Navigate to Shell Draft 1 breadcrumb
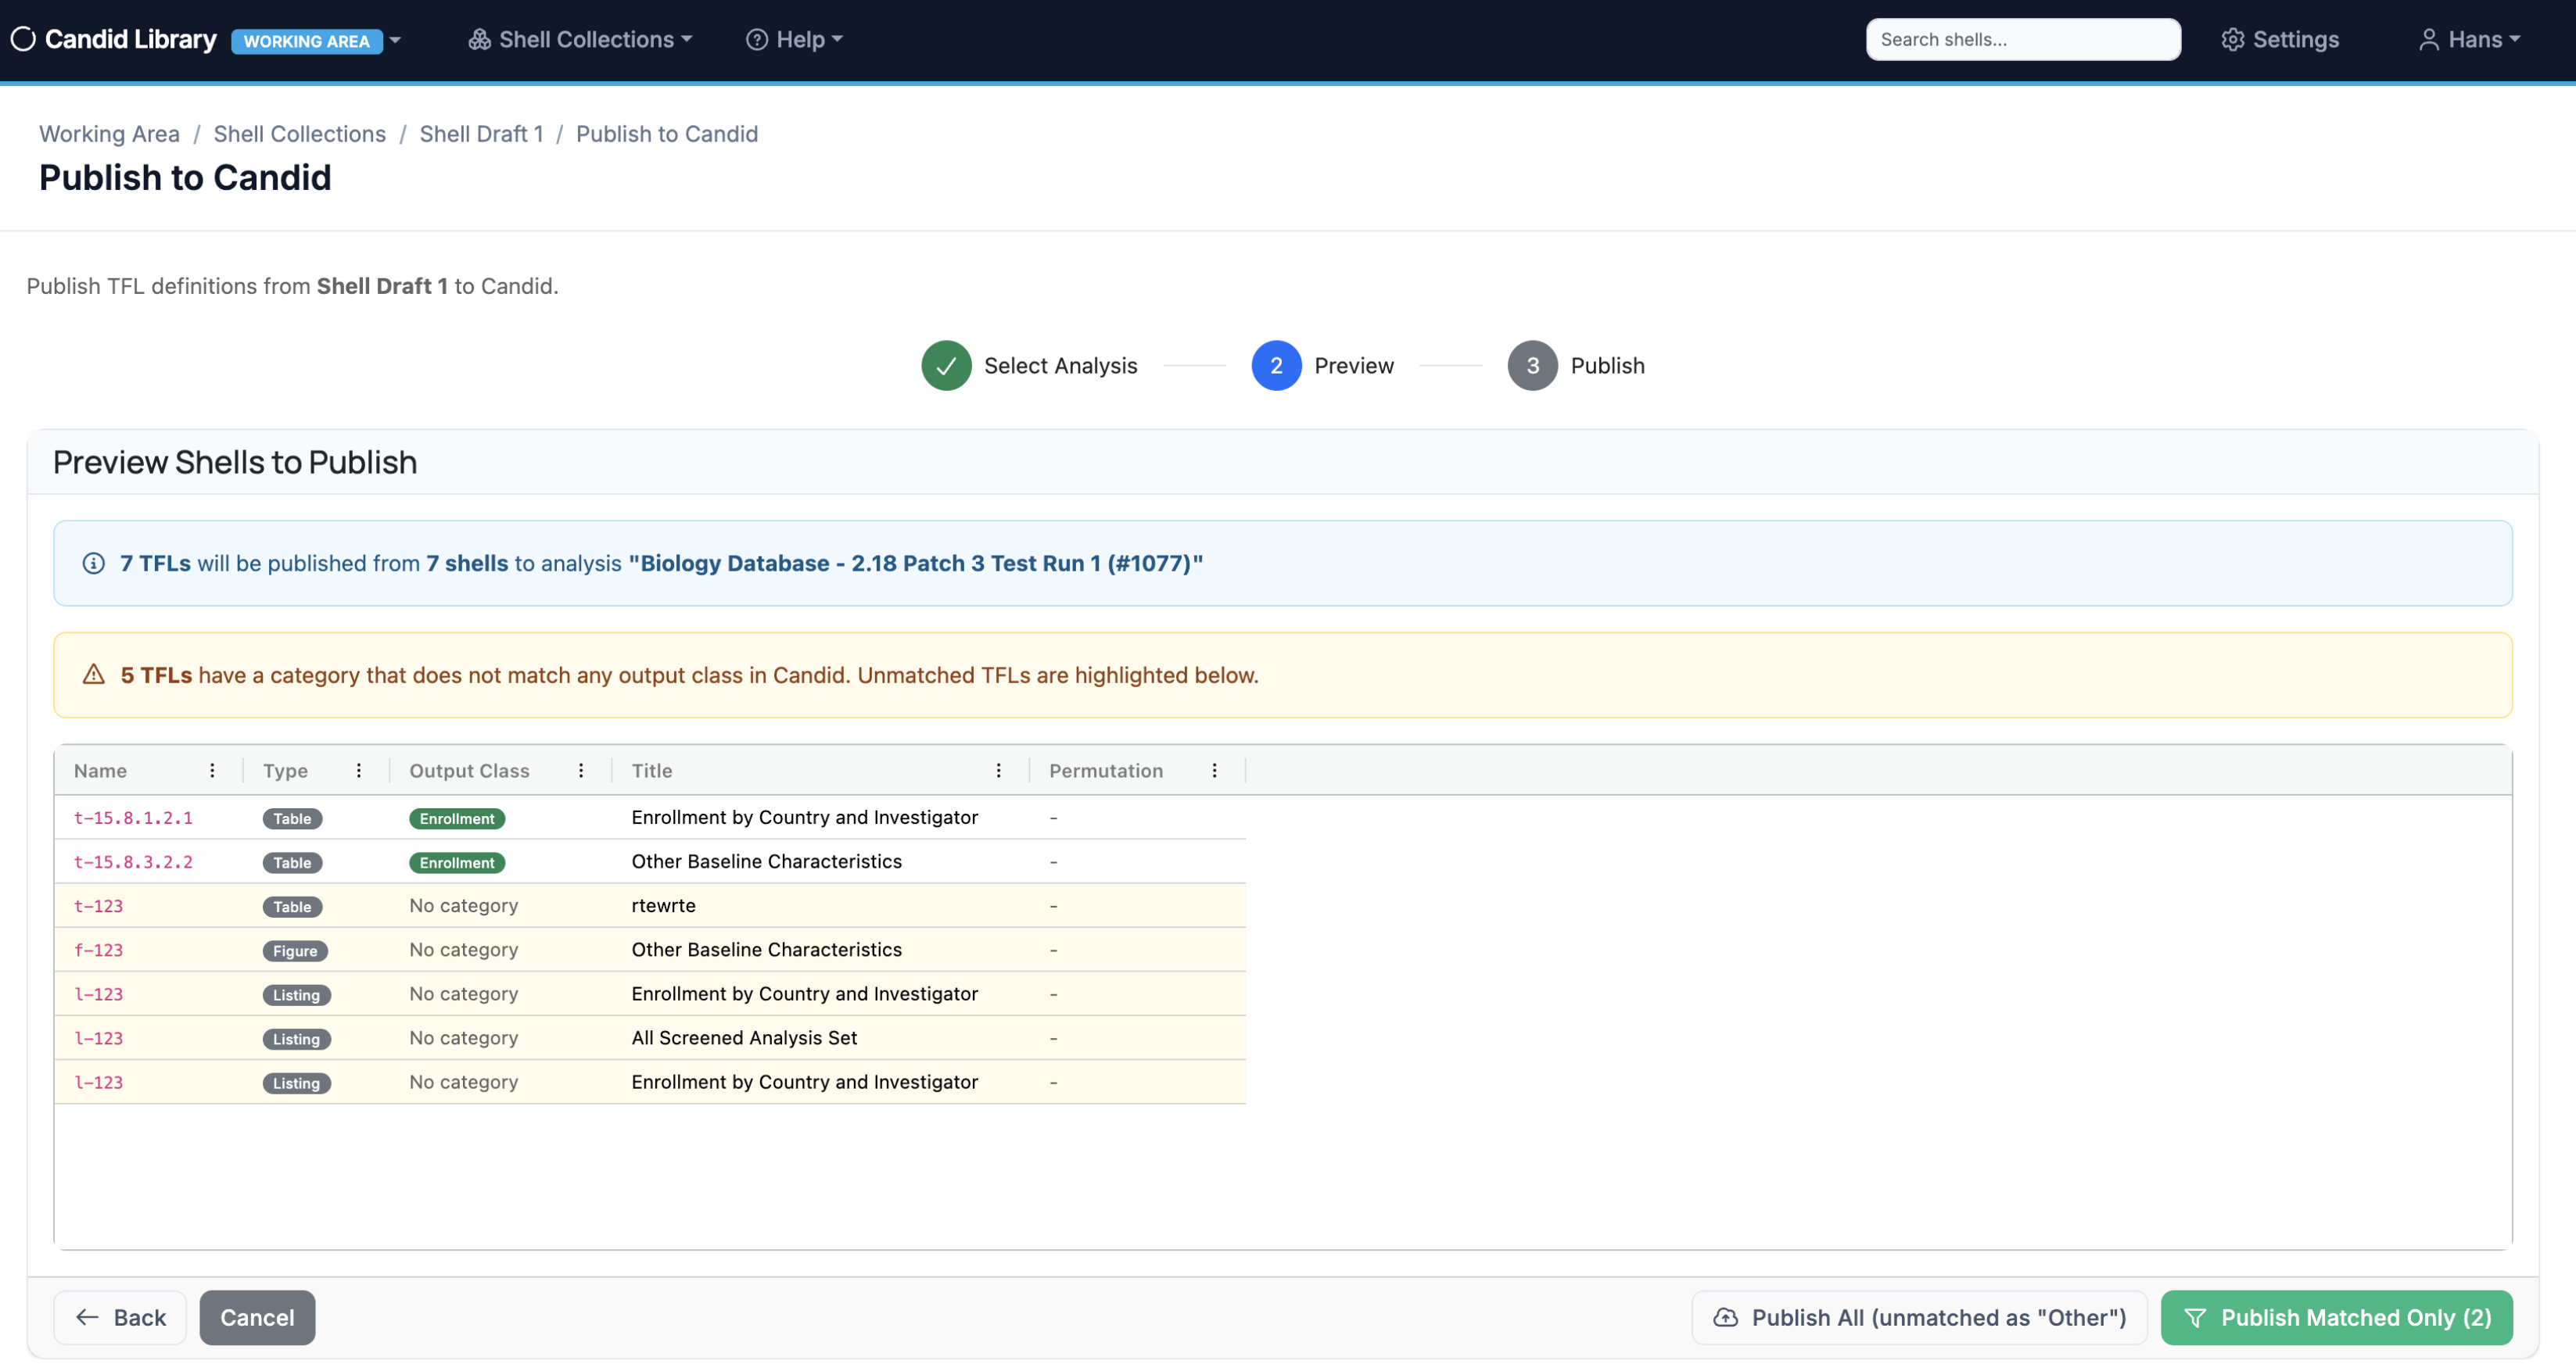The image size is (2576, 1364). (x=481, y=133)
